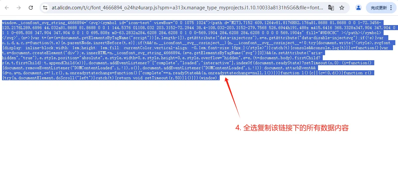The width and height of the screenshot is (398, 185).
Task: Click the trailing (window); at code end
Action: tap(209, 78)
